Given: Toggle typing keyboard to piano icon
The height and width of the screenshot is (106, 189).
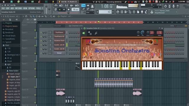Looking at the screenshot, I should point(83,5).
